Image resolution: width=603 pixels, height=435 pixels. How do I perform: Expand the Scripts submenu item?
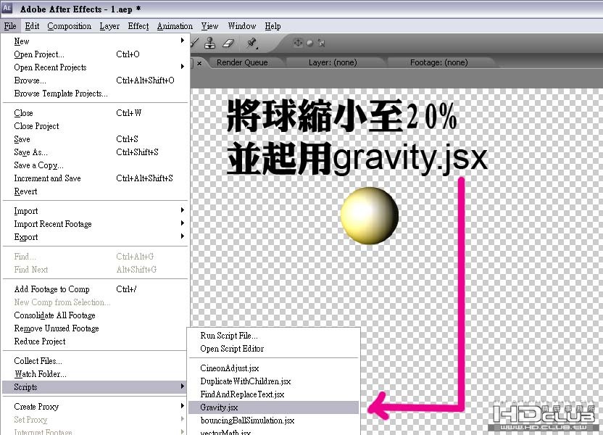pyautogui.click(x=95, y=387)
